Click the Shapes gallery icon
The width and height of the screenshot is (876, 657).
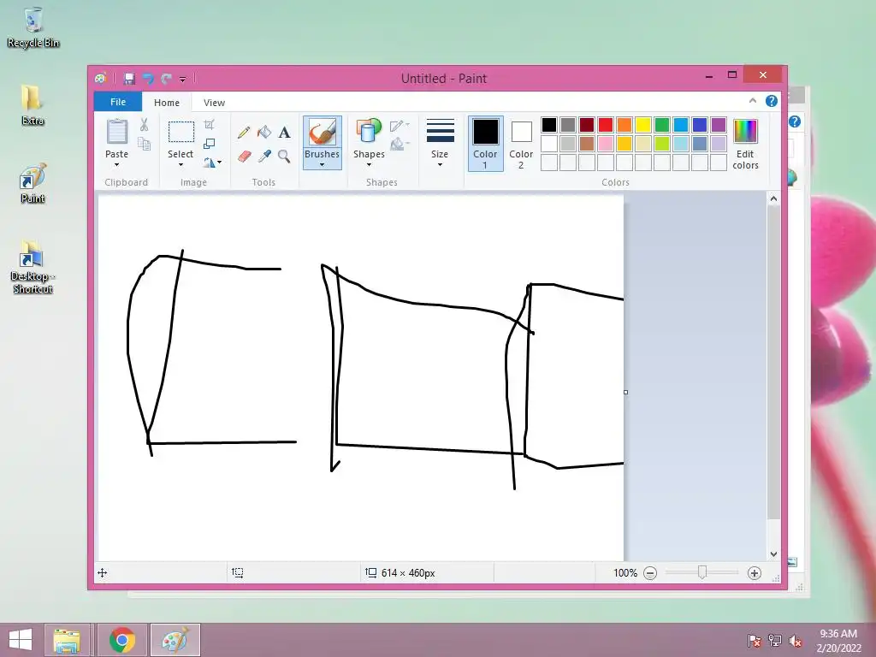(x=369, y=131)
